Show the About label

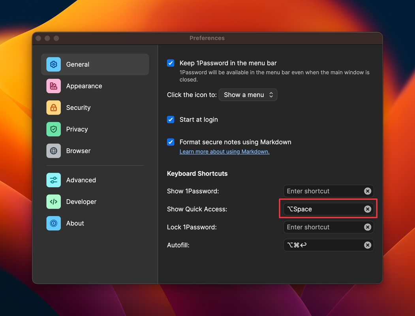pyautogui.click(x=75, y=223)
